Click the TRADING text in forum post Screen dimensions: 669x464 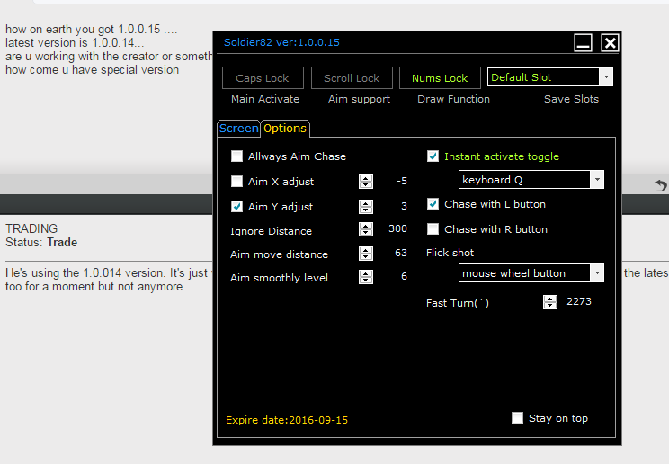31,228
